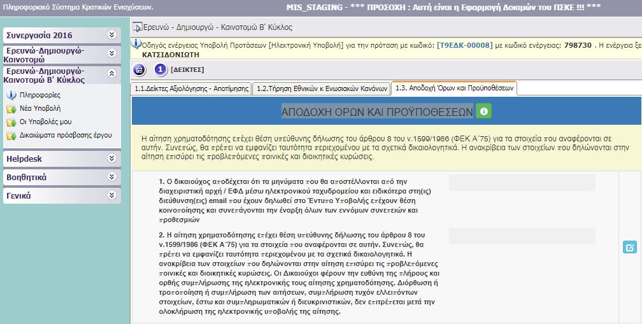Click the blue edit icon on the right
642x324 pixels.
pos(630,247)
